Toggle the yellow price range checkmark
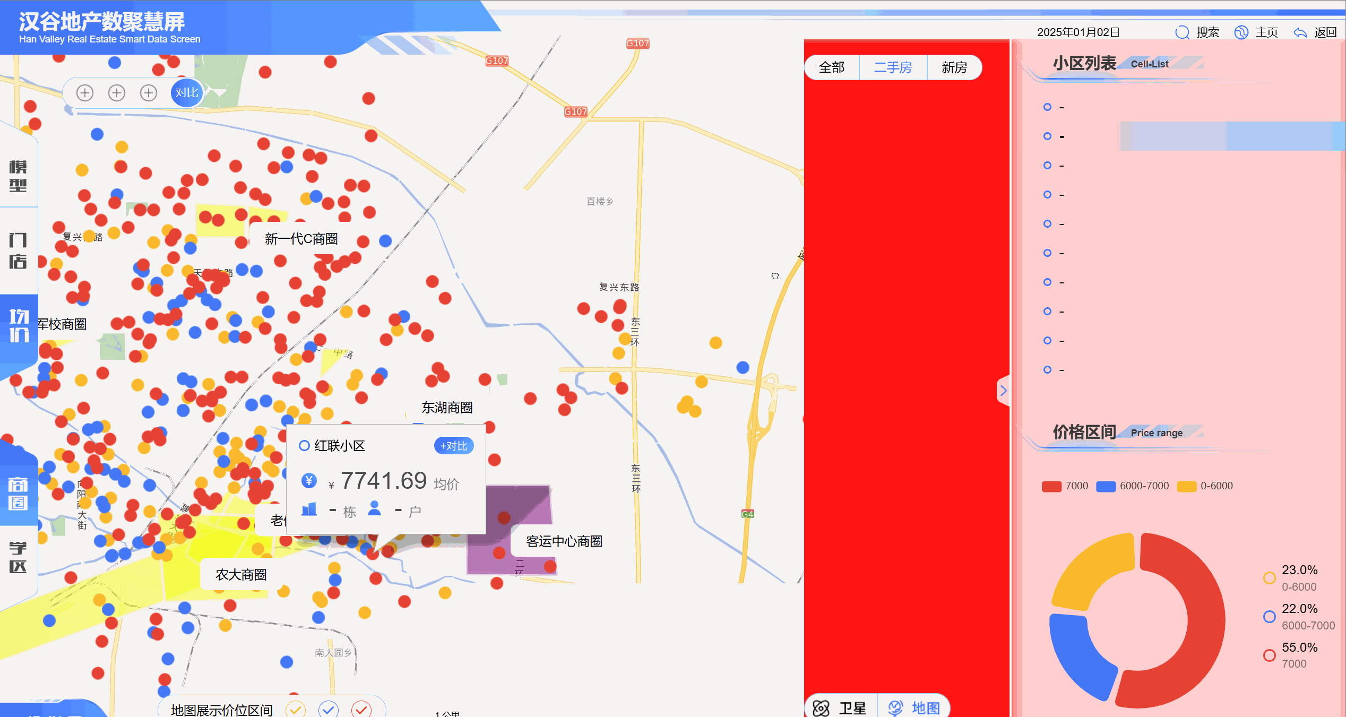 (296, 709)
